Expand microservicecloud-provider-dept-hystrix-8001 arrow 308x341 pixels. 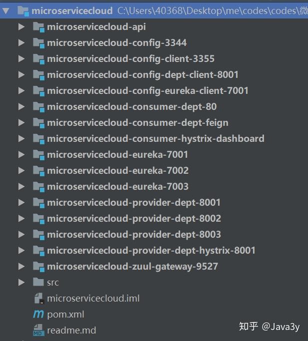click(x=21, y=250)
